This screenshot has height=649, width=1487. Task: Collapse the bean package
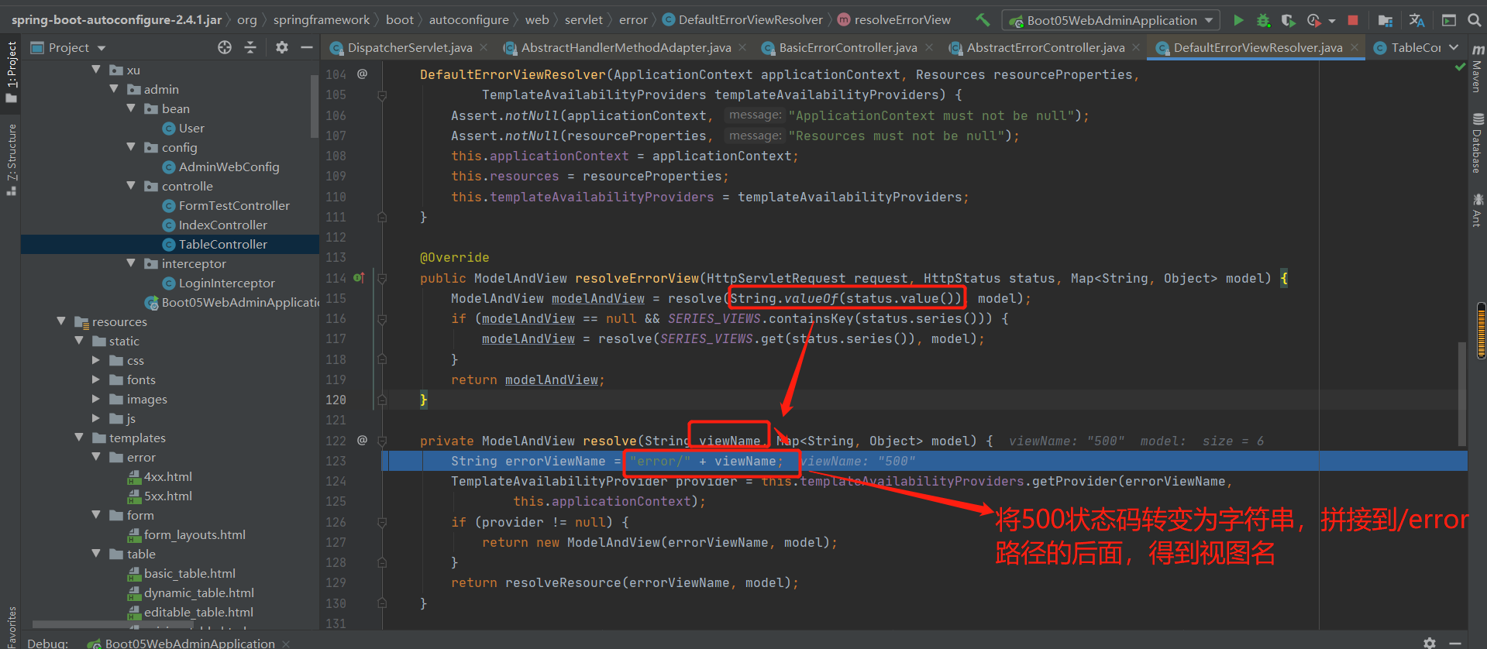point(131,108)
